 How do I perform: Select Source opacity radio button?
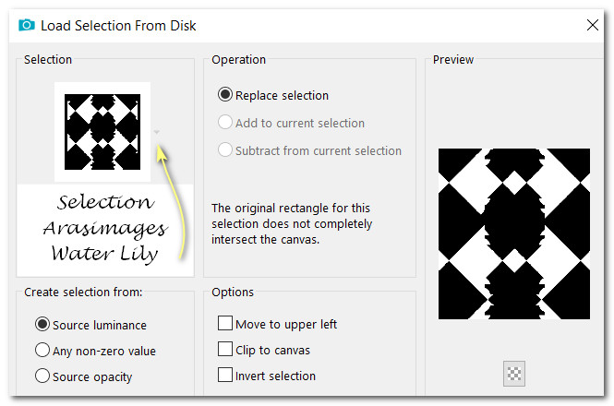(42, 376)
